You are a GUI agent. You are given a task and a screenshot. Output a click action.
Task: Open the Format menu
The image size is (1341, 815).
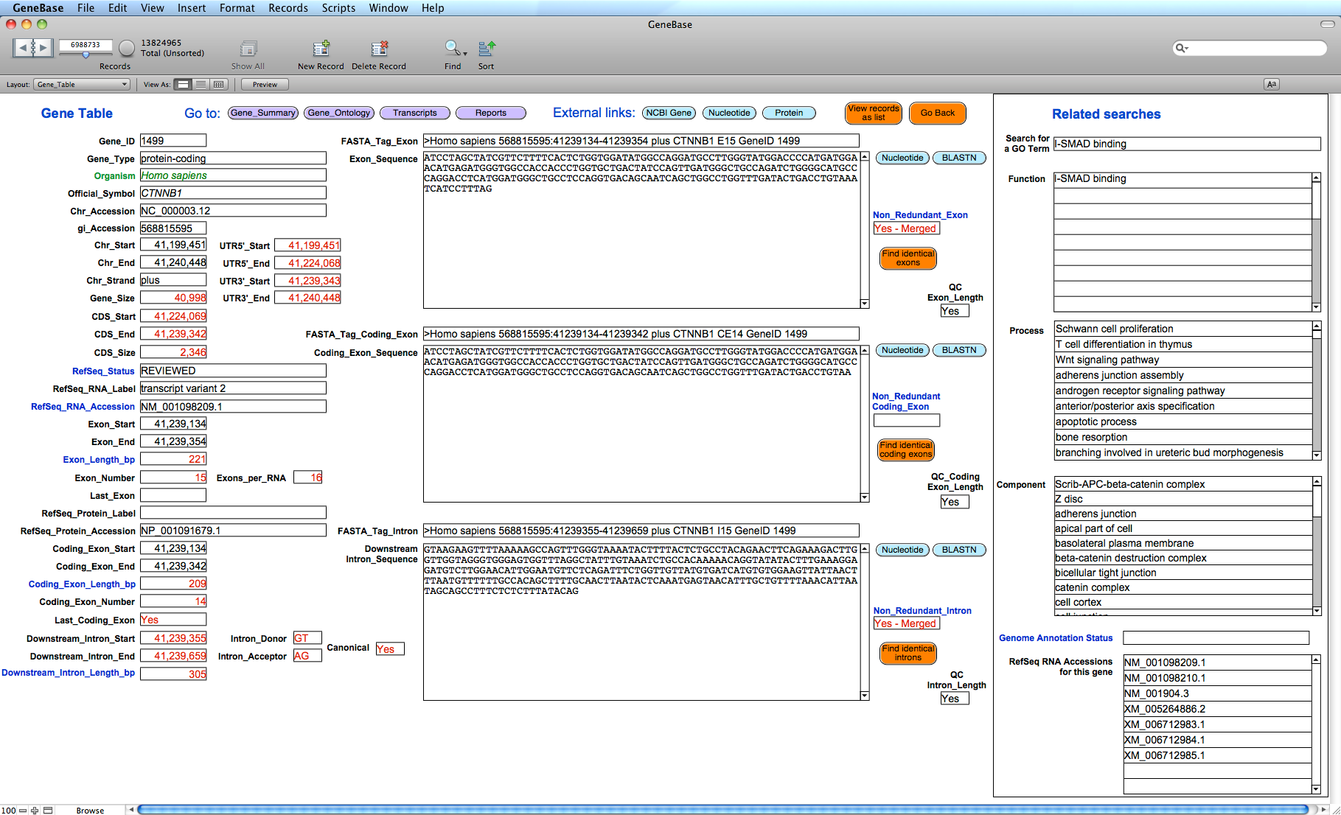(x=237, y=8)
